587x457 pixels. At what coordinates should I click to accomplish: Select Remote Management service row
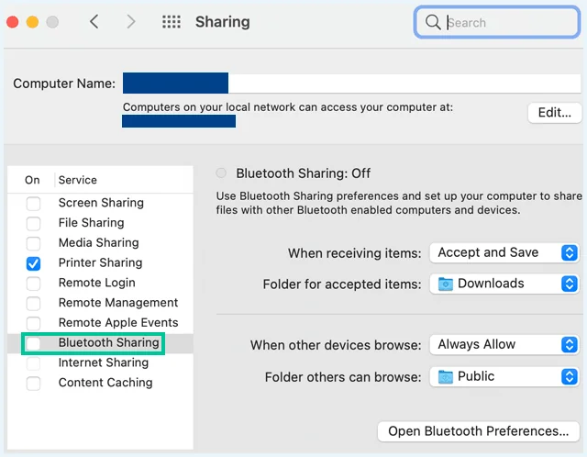pyautogui.click(x=100, y=303)
